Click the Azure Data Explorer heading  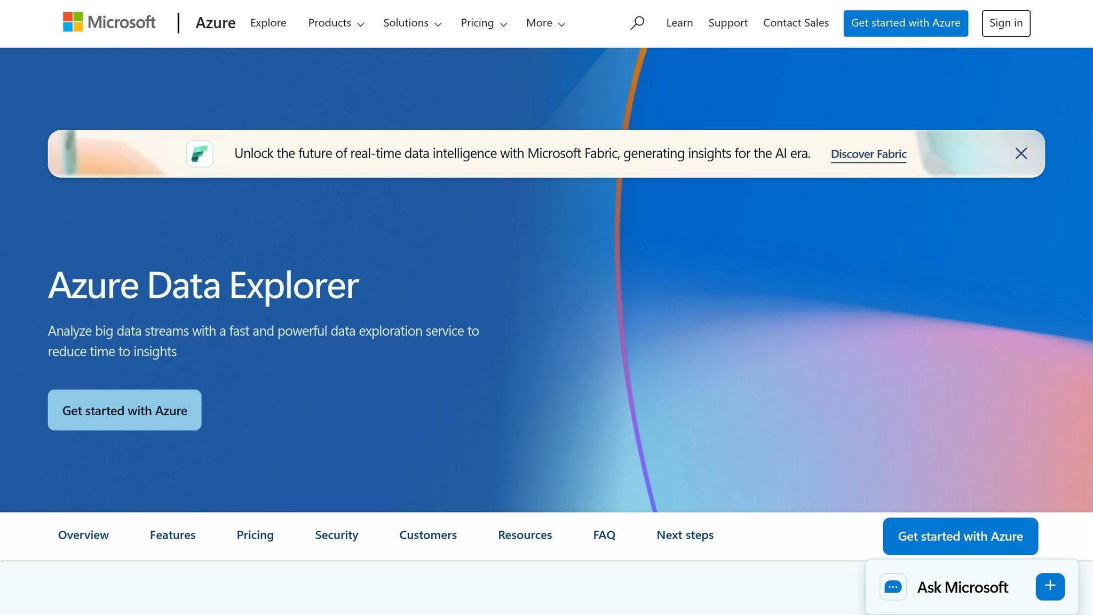(x=203, y=286)
